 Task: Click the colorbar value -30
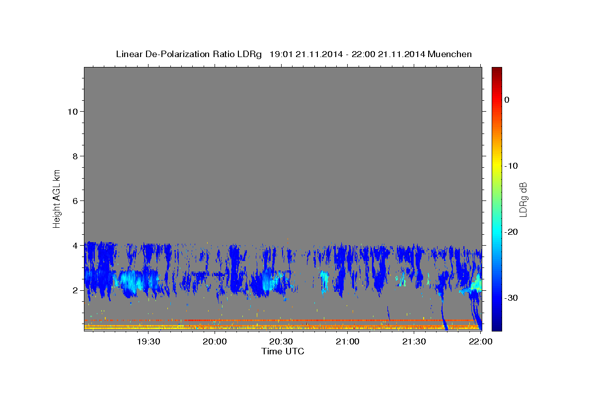click(511, 298)
